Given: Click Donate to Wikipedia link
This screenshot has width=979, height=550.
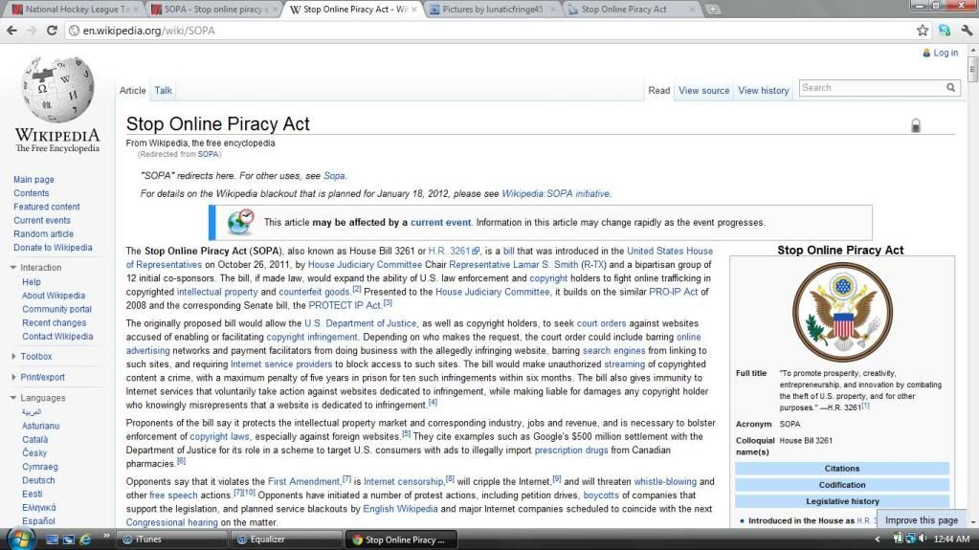Looking at the screenshot, I should 53,247.
